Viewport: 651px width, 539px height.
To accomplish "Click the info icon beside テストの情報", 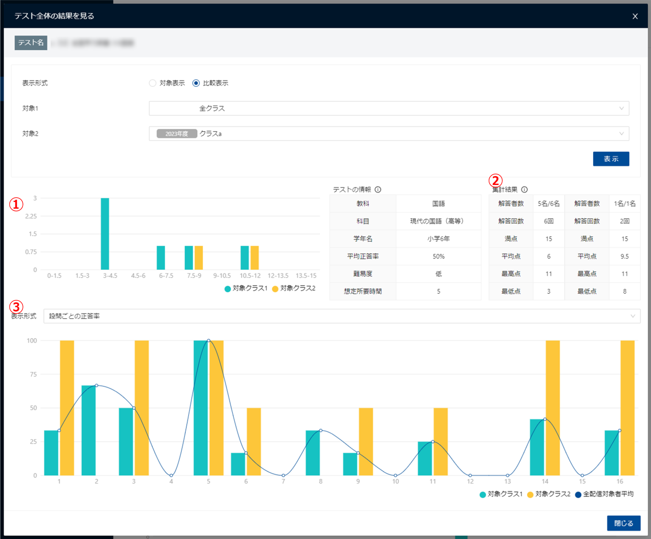I will coord(378,189).
